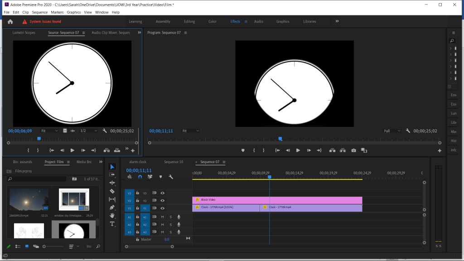Select the Type tool
This screenshot has height=261, width=464.
(112, 224)
